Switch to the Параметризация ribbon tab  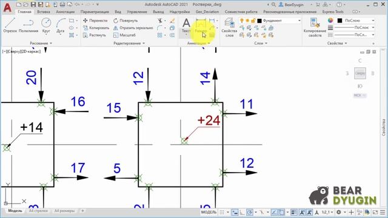95,12
